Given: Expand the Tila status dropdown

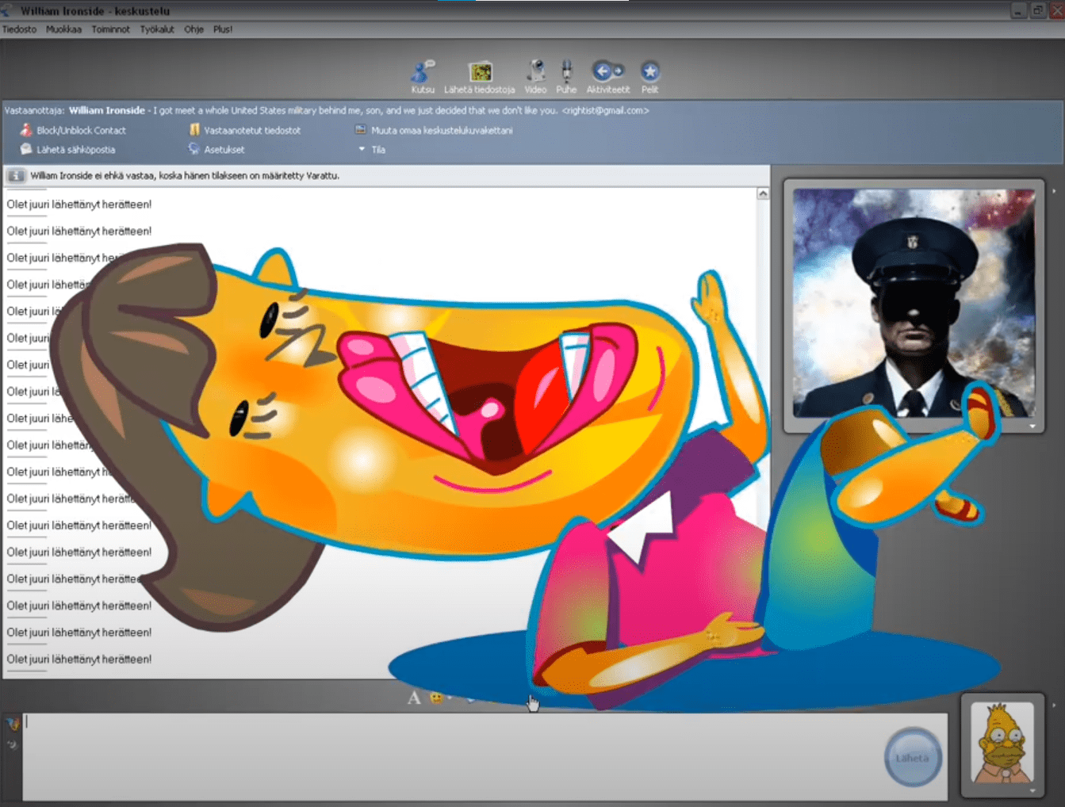Looking at the screenshot, I should pyautogui.click(x=372, y=149).
